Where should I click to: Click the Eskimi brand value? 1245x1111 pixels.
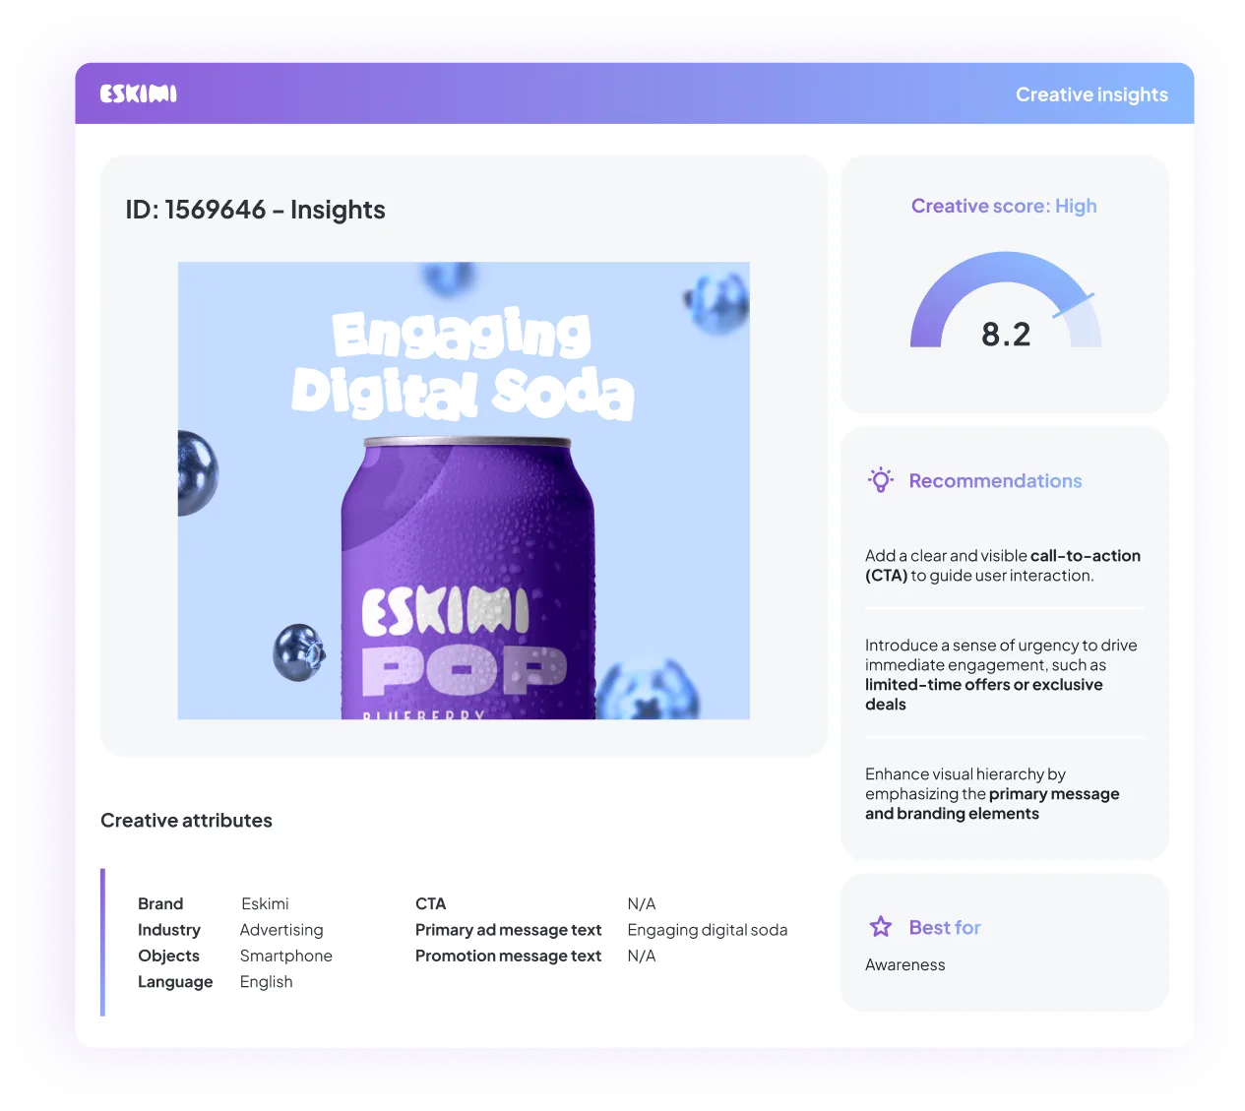pyautogui.click(x=265, y=903)
